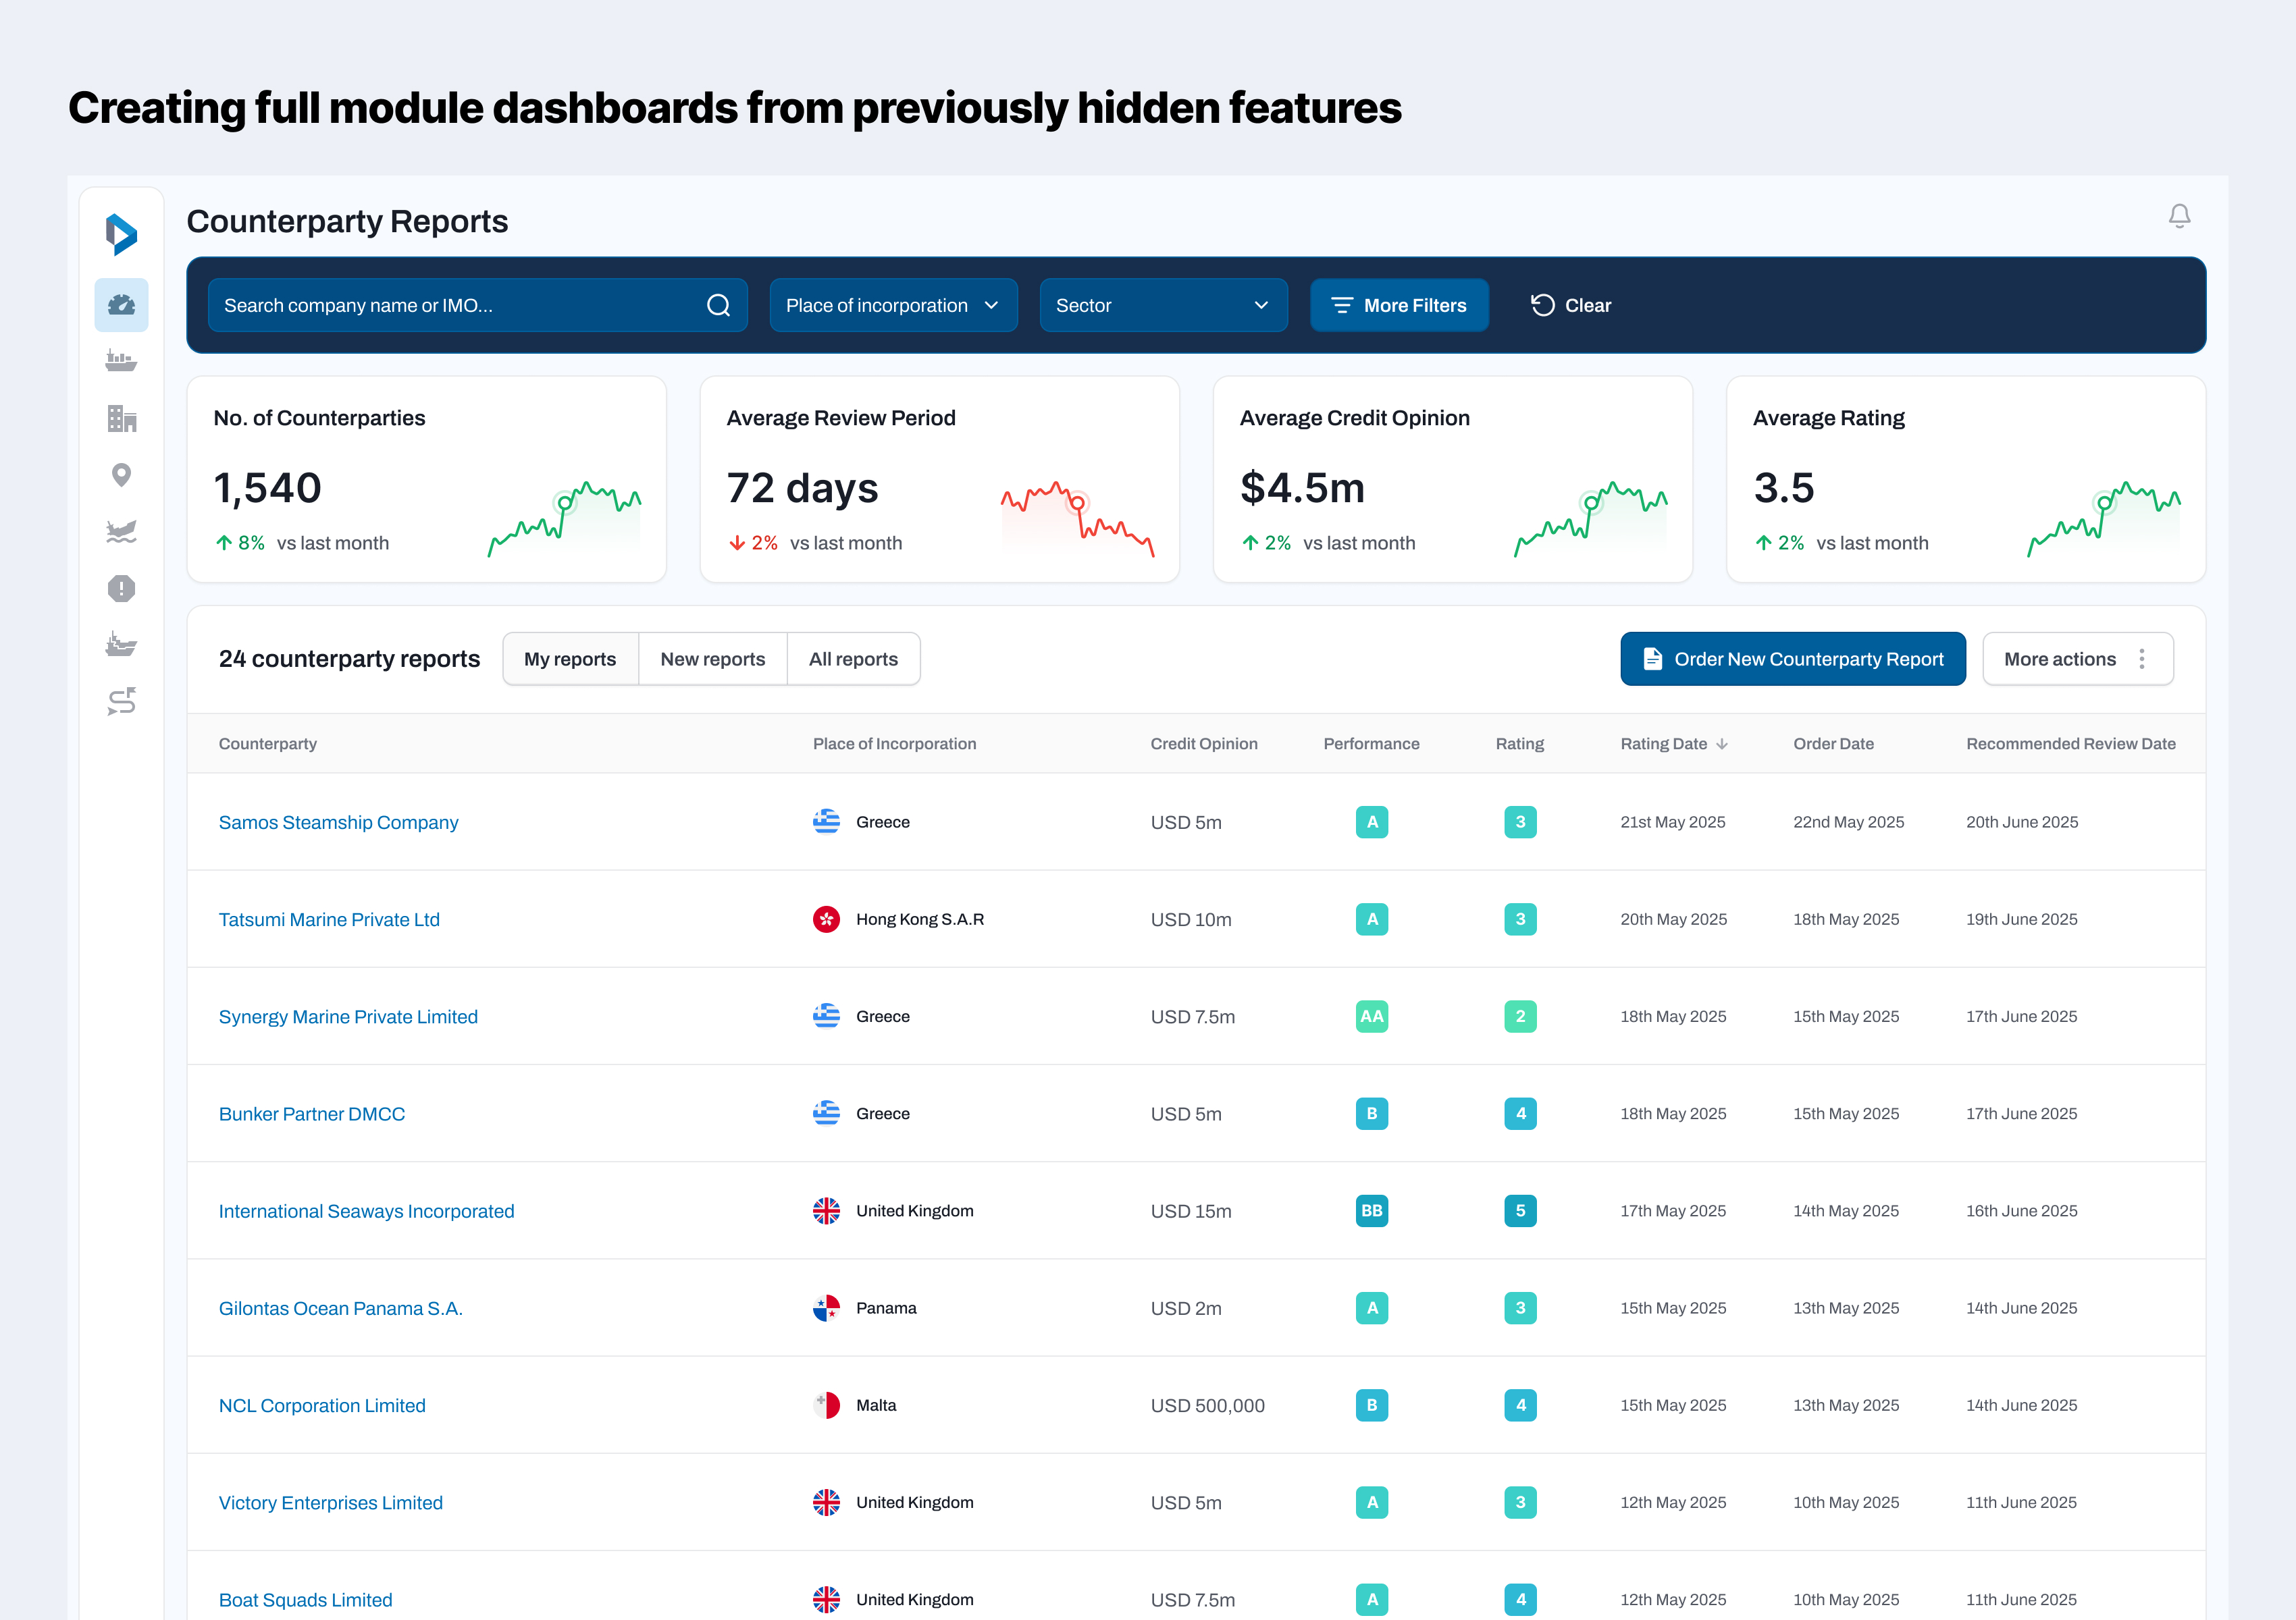Select the All reports tab
2296x1620 pixels.
853,659
